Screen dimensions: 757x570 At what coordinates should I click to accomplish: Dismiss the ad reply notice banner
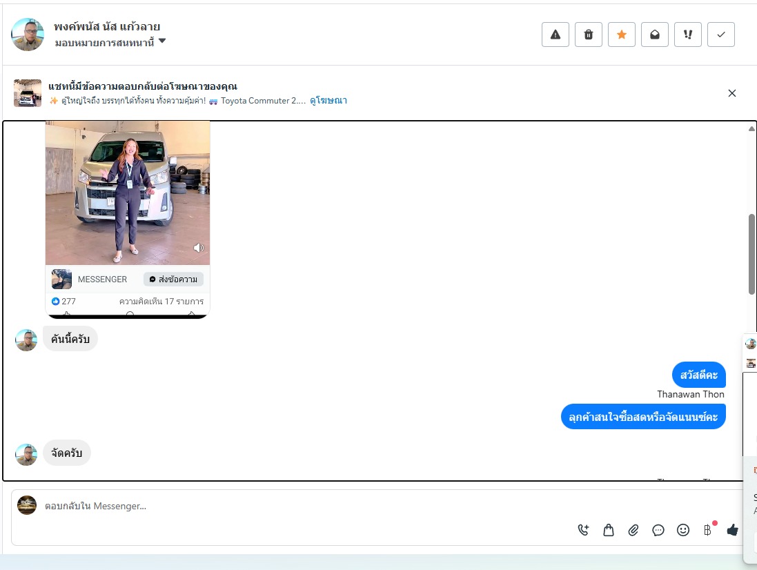(x=732, y=93)
